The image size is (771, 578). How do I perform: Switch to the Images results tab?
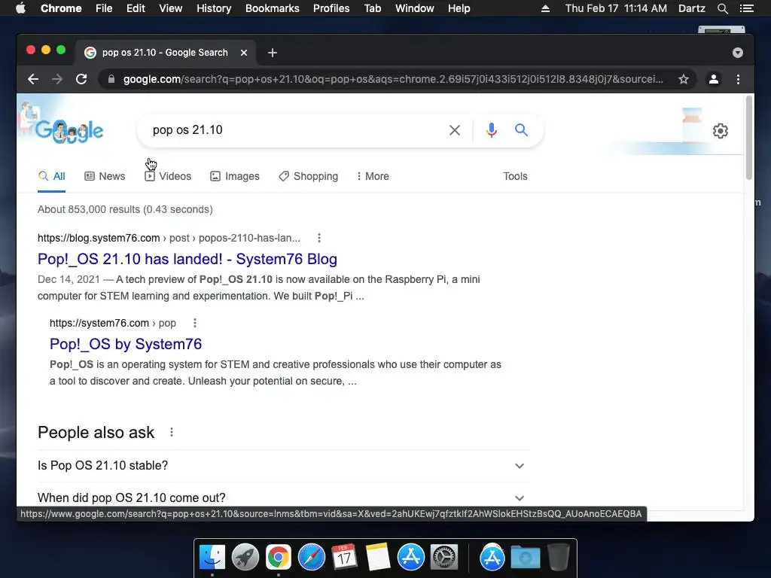(x=235, y=176)
